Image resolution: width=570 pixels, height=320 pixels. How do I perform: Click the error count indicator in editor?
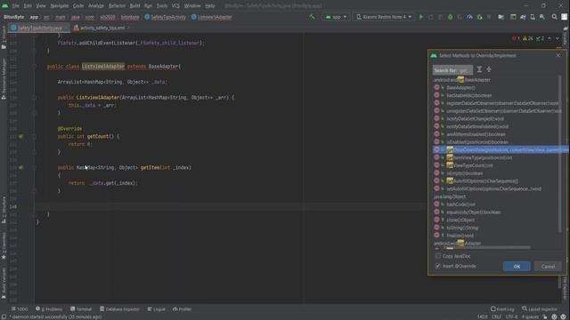(x=516, y=38)
